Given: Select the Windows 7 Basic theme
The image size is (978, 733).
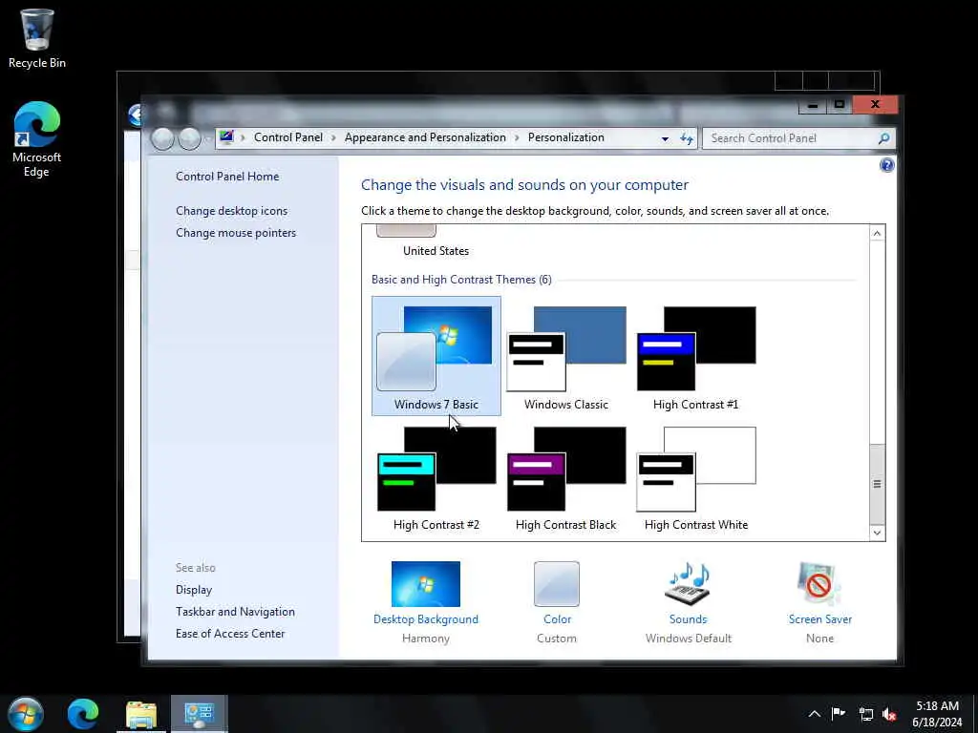Looking at the screenshot, I should pyautogui.click(x=436, y=356).
